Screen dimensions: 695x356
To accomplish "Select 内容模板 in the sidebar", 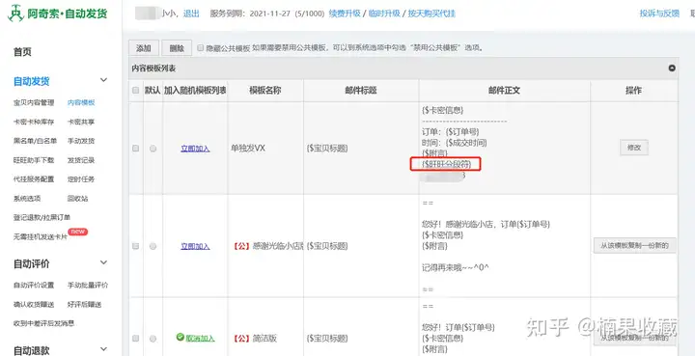I will [x=81, y=102].
